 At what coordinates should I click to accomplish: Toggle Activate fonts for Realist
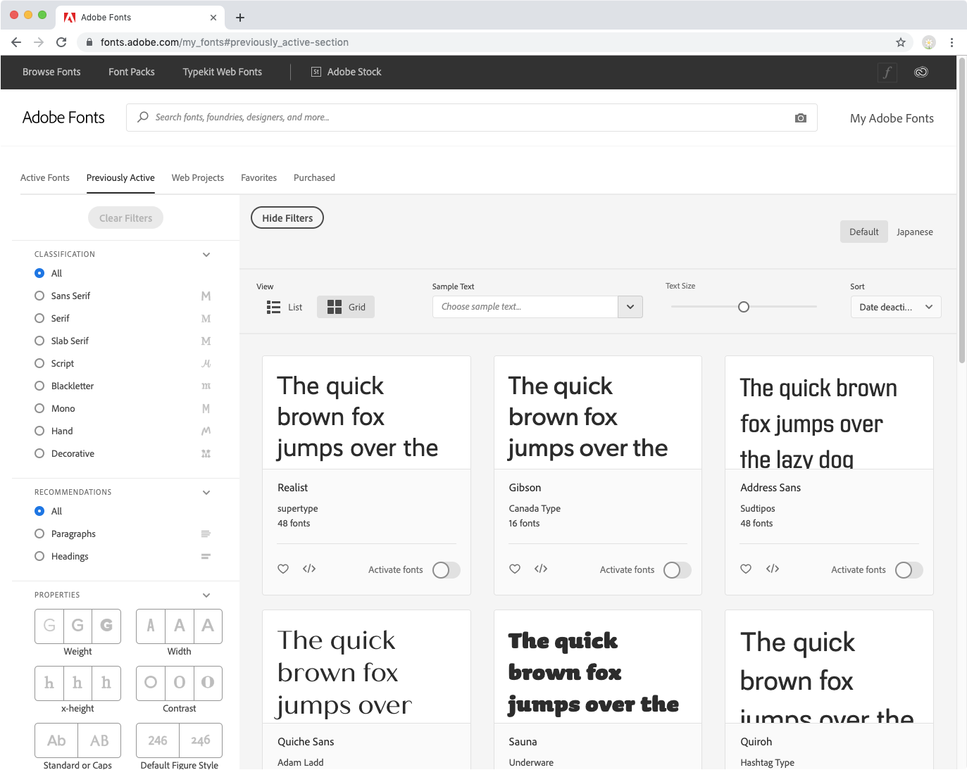tap(447, 570)
